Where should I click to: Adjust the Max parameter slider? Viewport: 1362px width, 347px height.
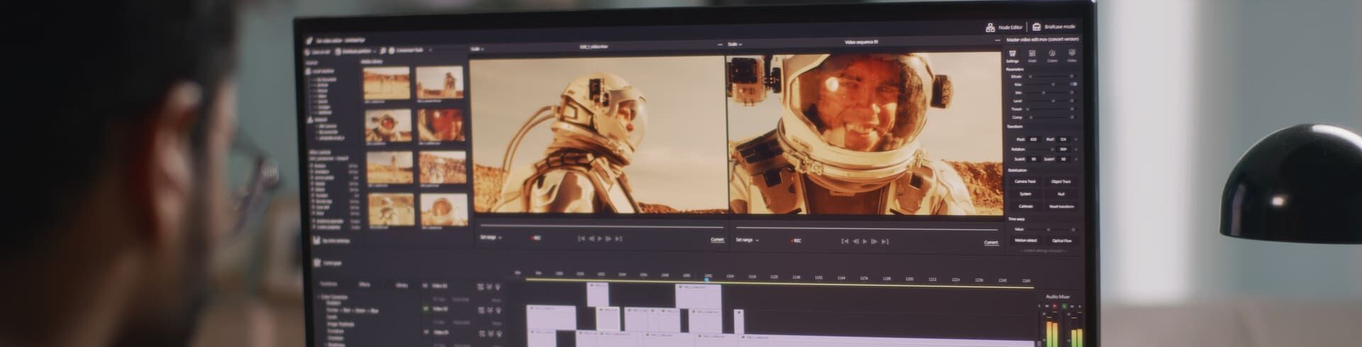(x=1051, y=84)
